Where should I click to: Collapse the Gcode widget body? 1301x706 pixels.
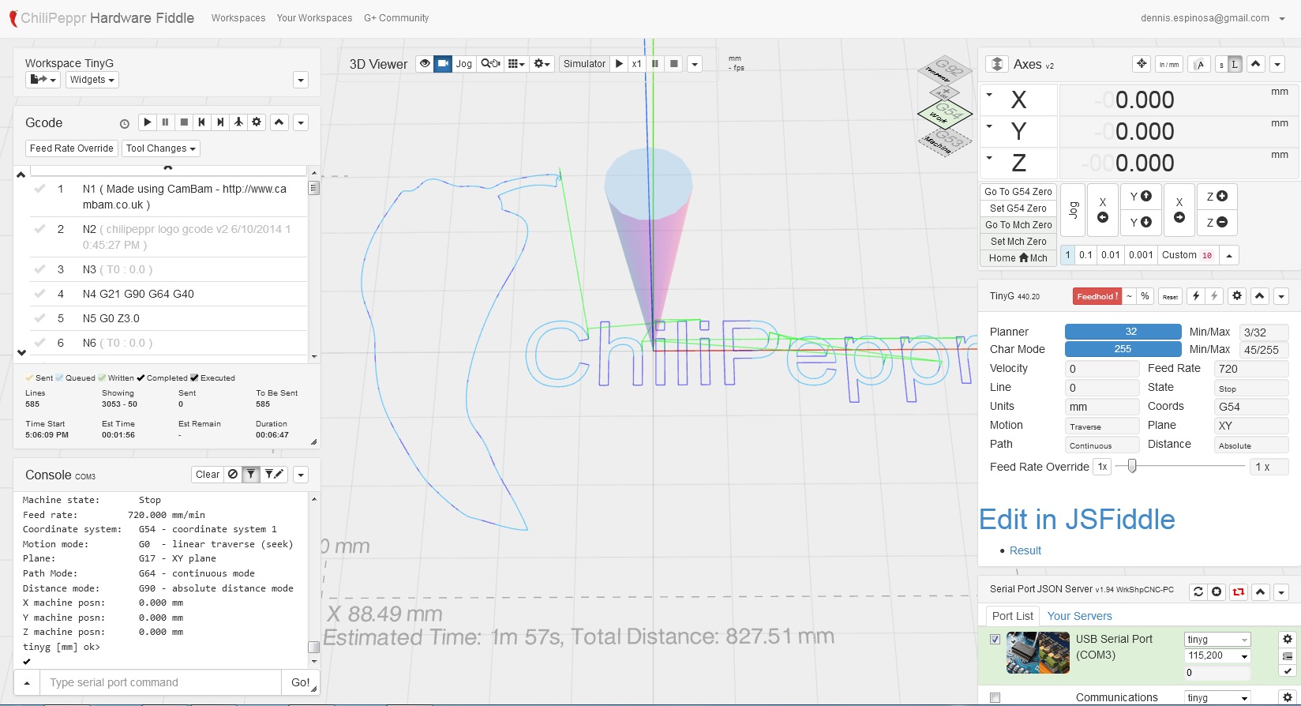pyautogui.click(x=279, y=122)
